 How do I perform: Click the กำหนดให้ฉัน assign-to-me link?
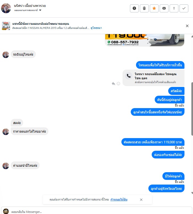[119, 199]
